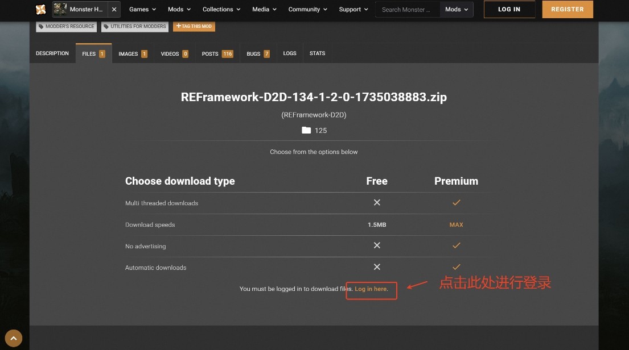The width and height of the screenshot is (629, 350).
Task: Switch to the Description tab
Action: 52,53
